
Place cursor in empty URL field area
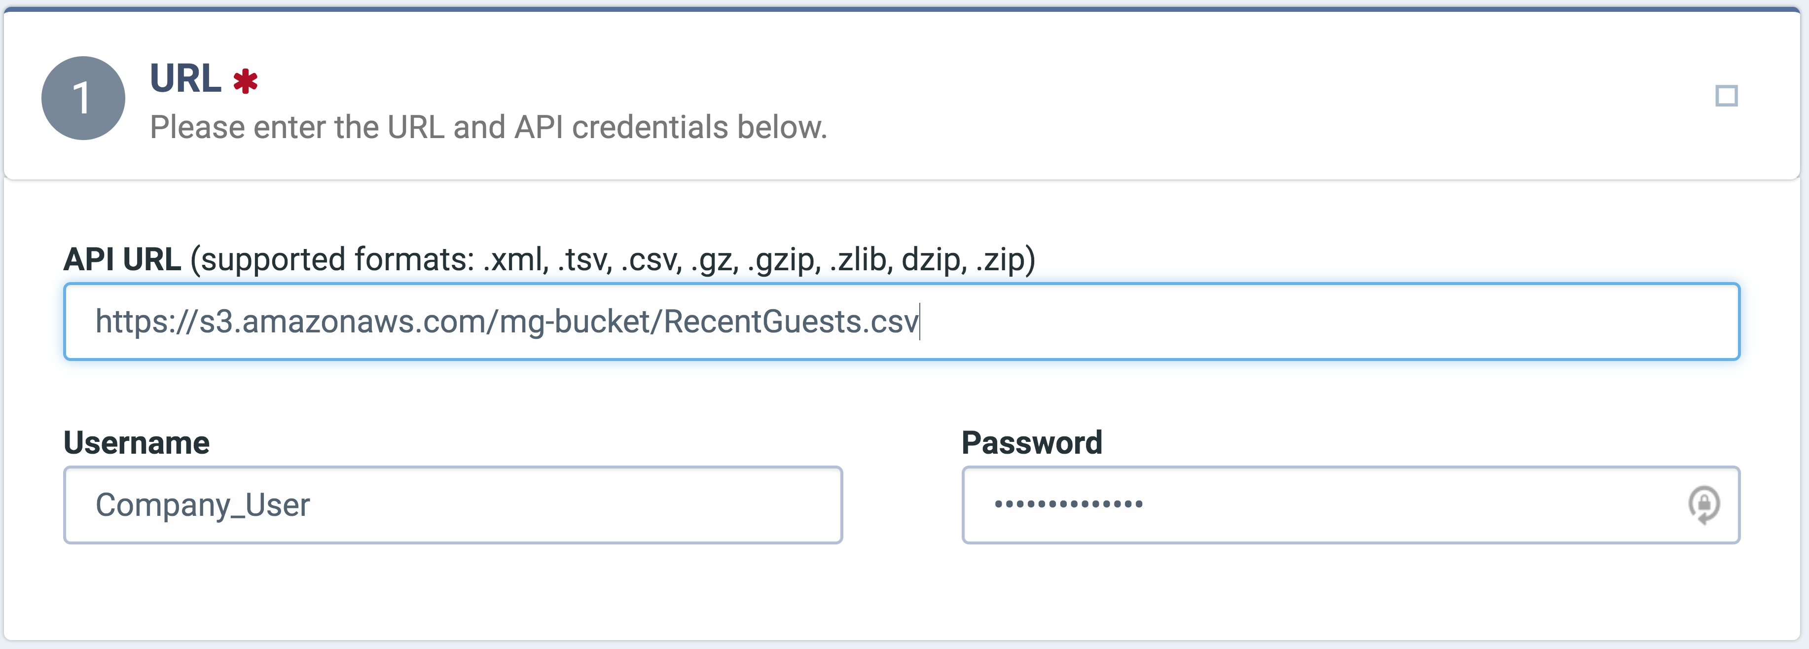[x=1327, y=322]
